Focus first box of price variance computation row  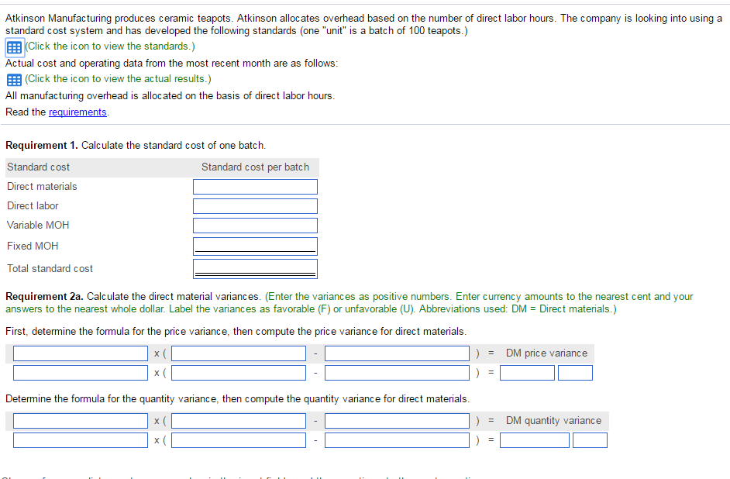coord(81,373)
